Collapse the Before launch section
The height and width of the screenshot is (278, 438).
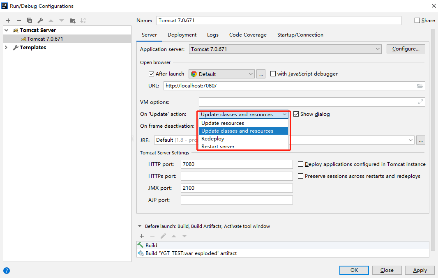click(x=140, y=226)
